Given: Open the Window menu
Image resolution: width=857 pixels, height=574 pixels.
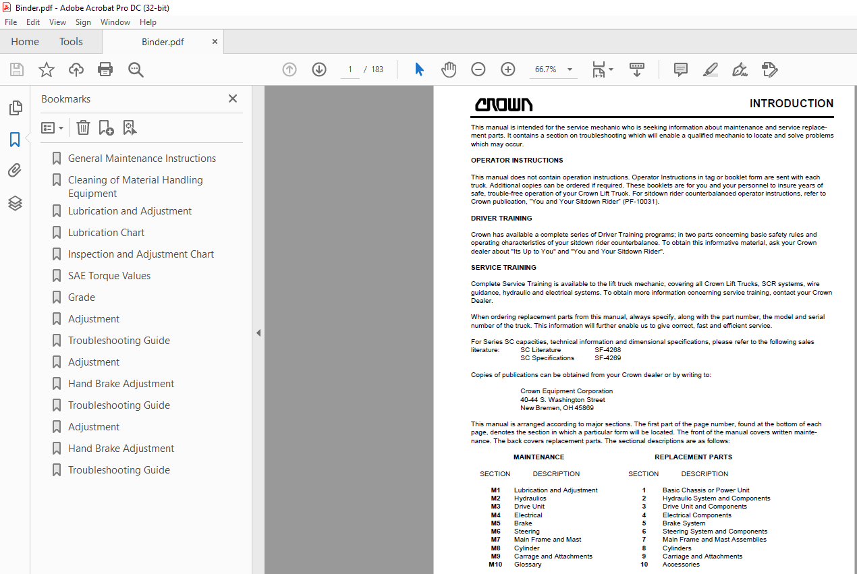Looking at the screenshot, I should pyautogui.click(x=115, y=22).
